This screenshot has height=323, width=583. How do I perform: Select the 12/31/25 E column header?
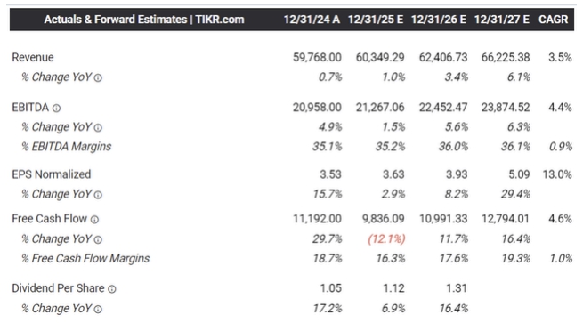click(x=375, y=20)
